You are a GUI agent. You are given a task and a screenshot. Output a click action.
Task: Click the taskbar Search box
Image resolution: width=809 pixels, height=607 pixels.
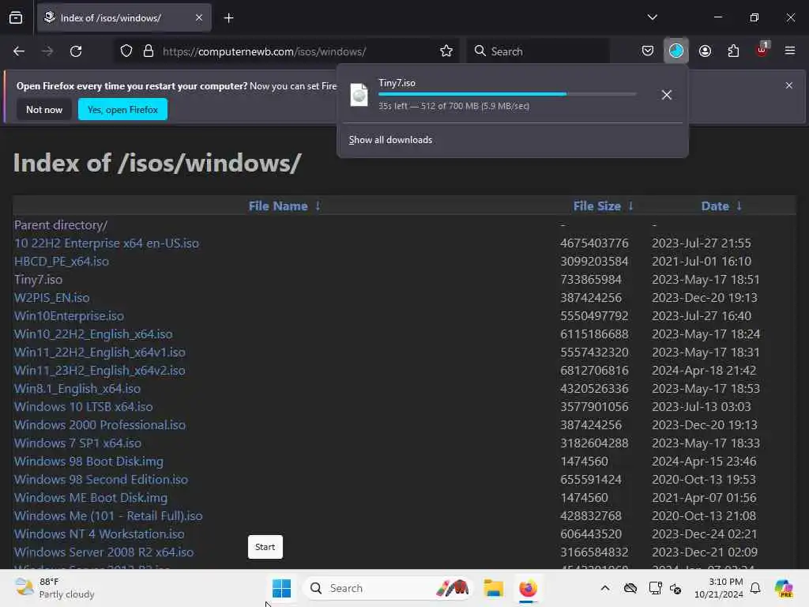click(x=388, y=588)
